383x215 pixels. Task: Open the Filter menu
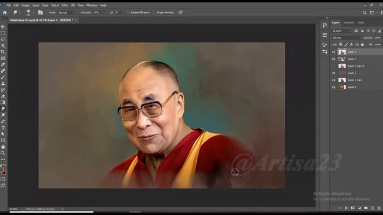tap(65, 5)
